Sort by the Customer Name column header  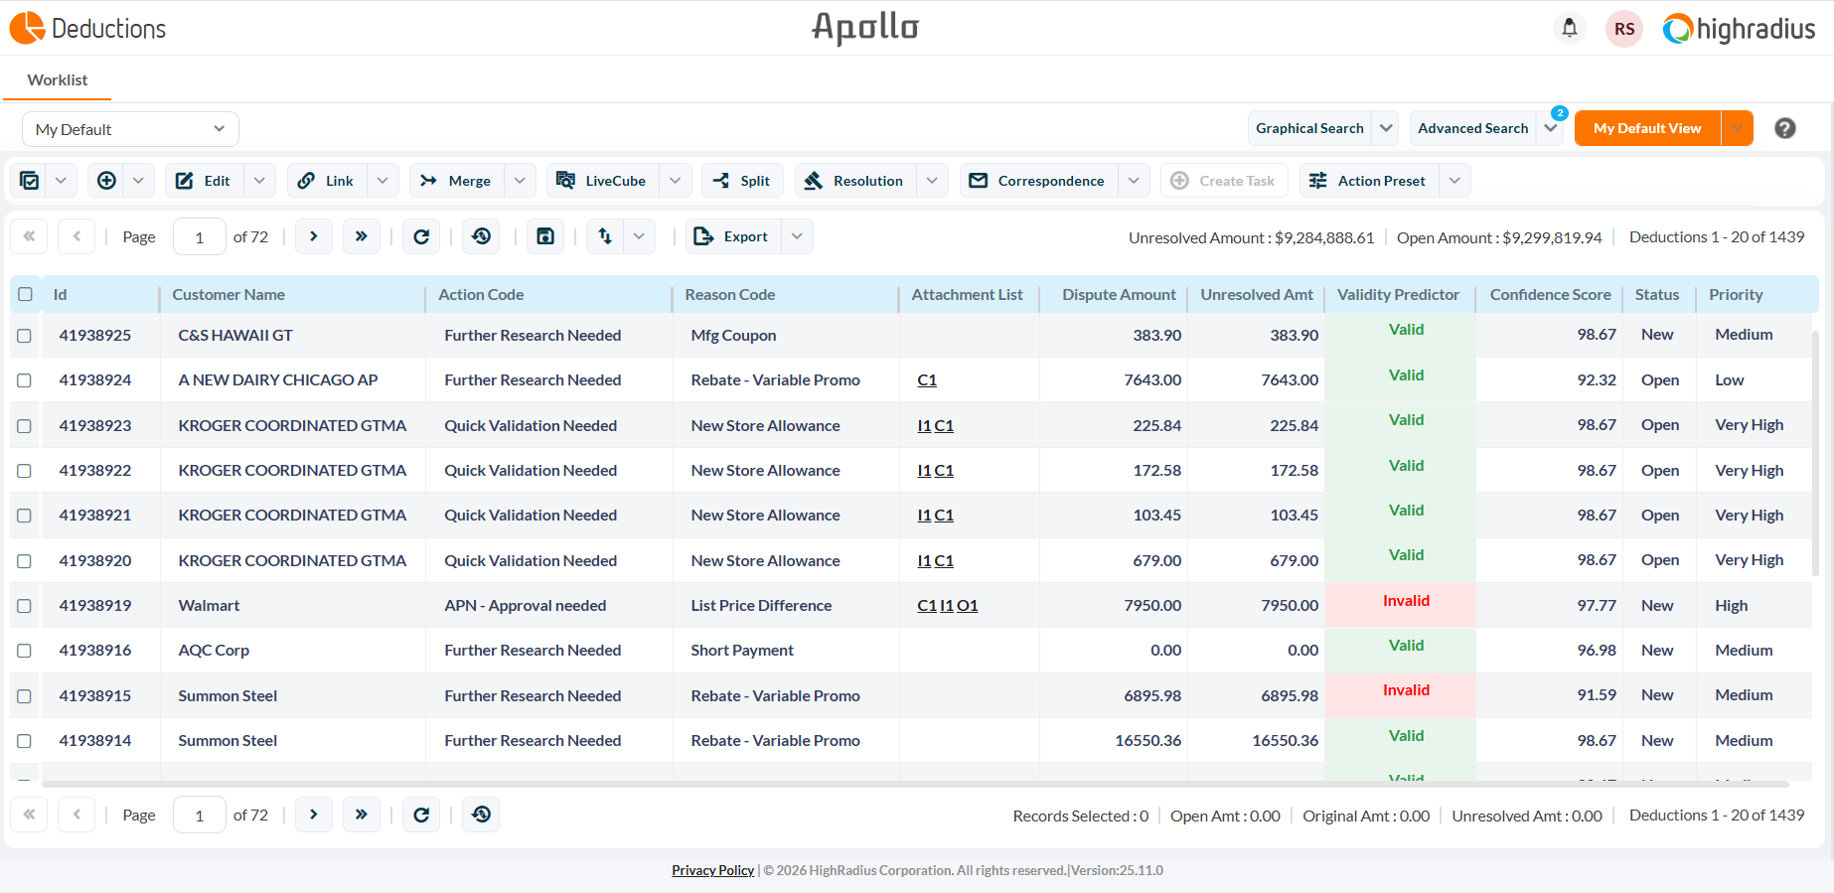pos(229,295)
